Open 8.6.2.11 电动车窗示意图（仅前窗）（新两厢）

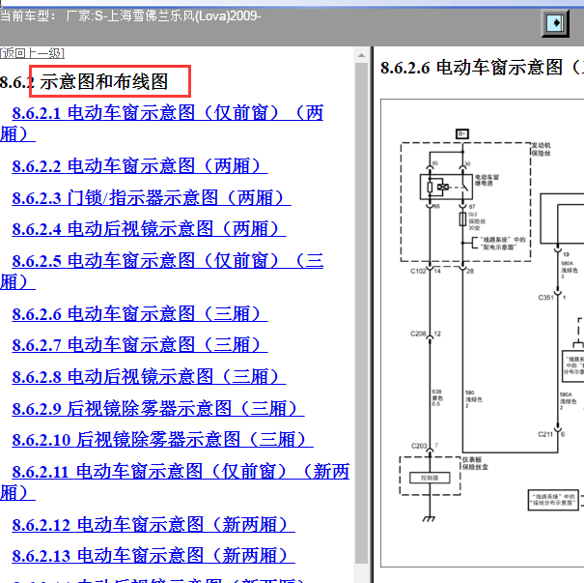pos(180,472)
